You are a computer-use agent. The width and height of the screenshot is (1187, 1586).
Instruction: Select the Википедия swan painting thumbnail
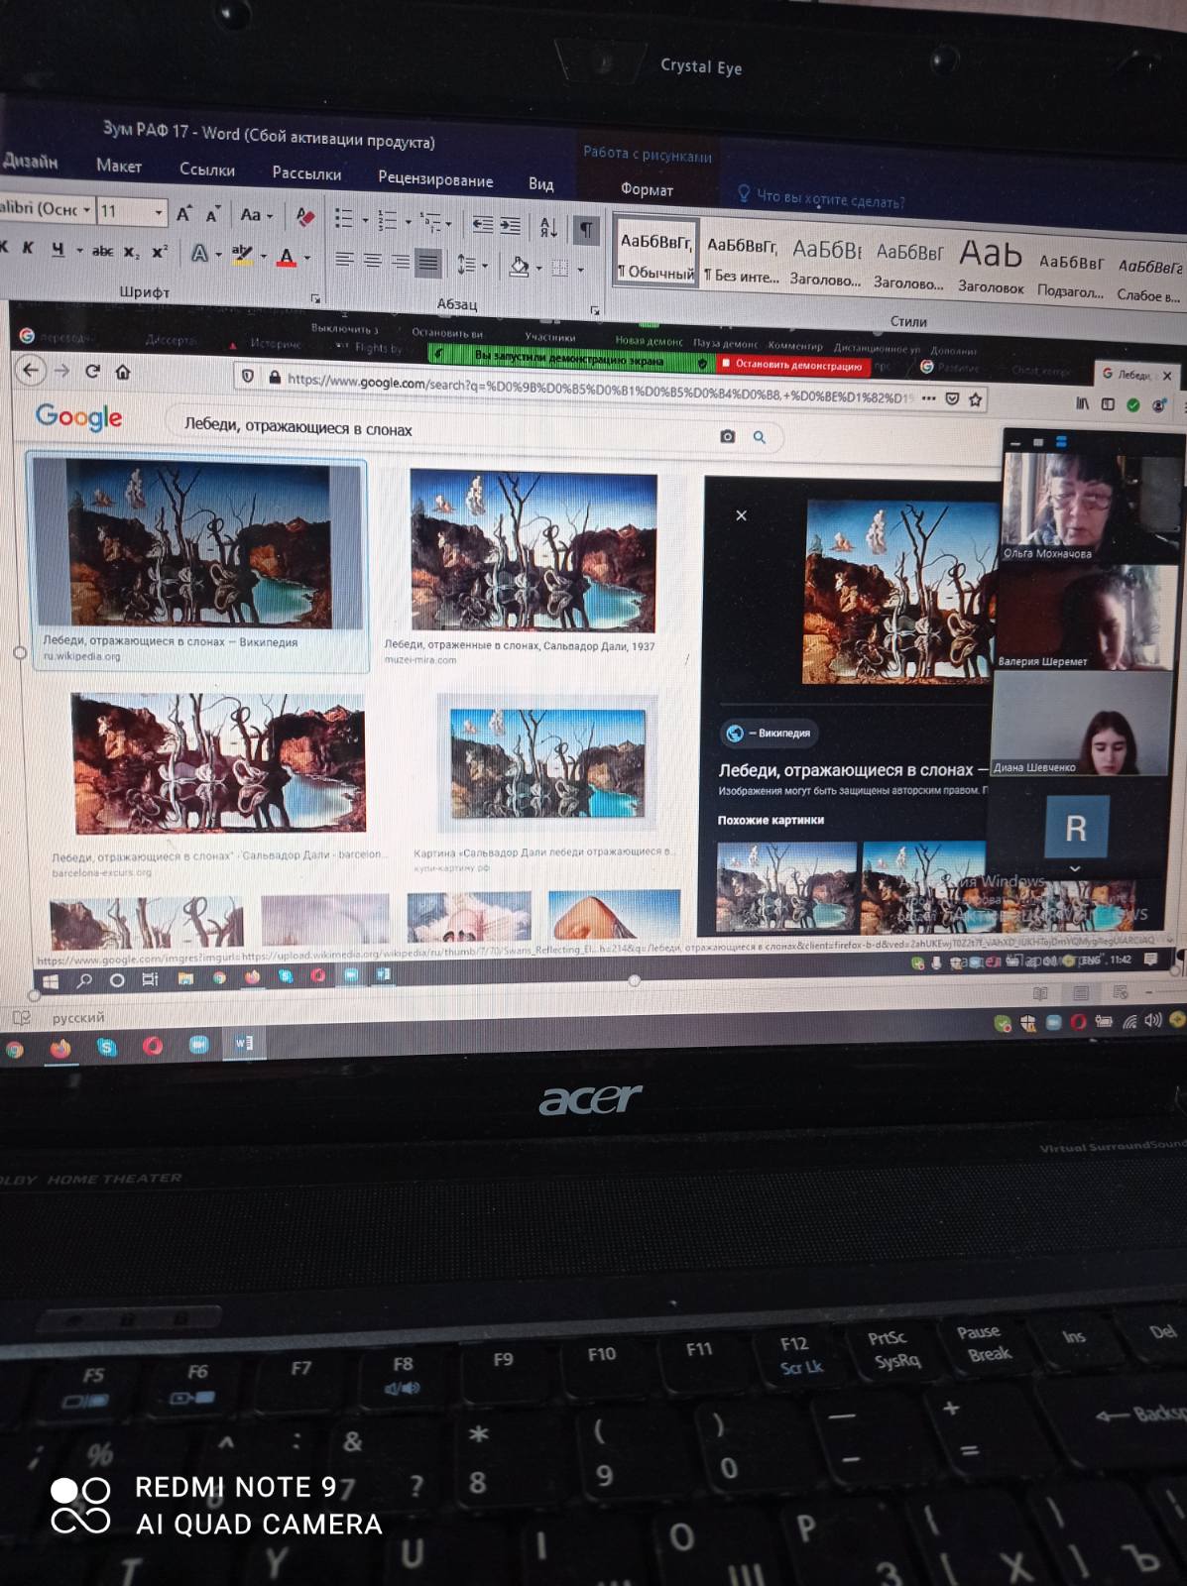coord(198,543)
